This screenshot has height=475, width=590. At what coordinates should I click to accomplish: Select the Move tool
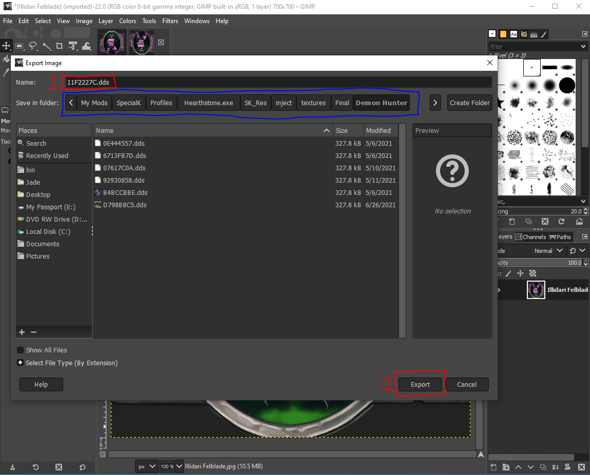[x=6, y=46]
